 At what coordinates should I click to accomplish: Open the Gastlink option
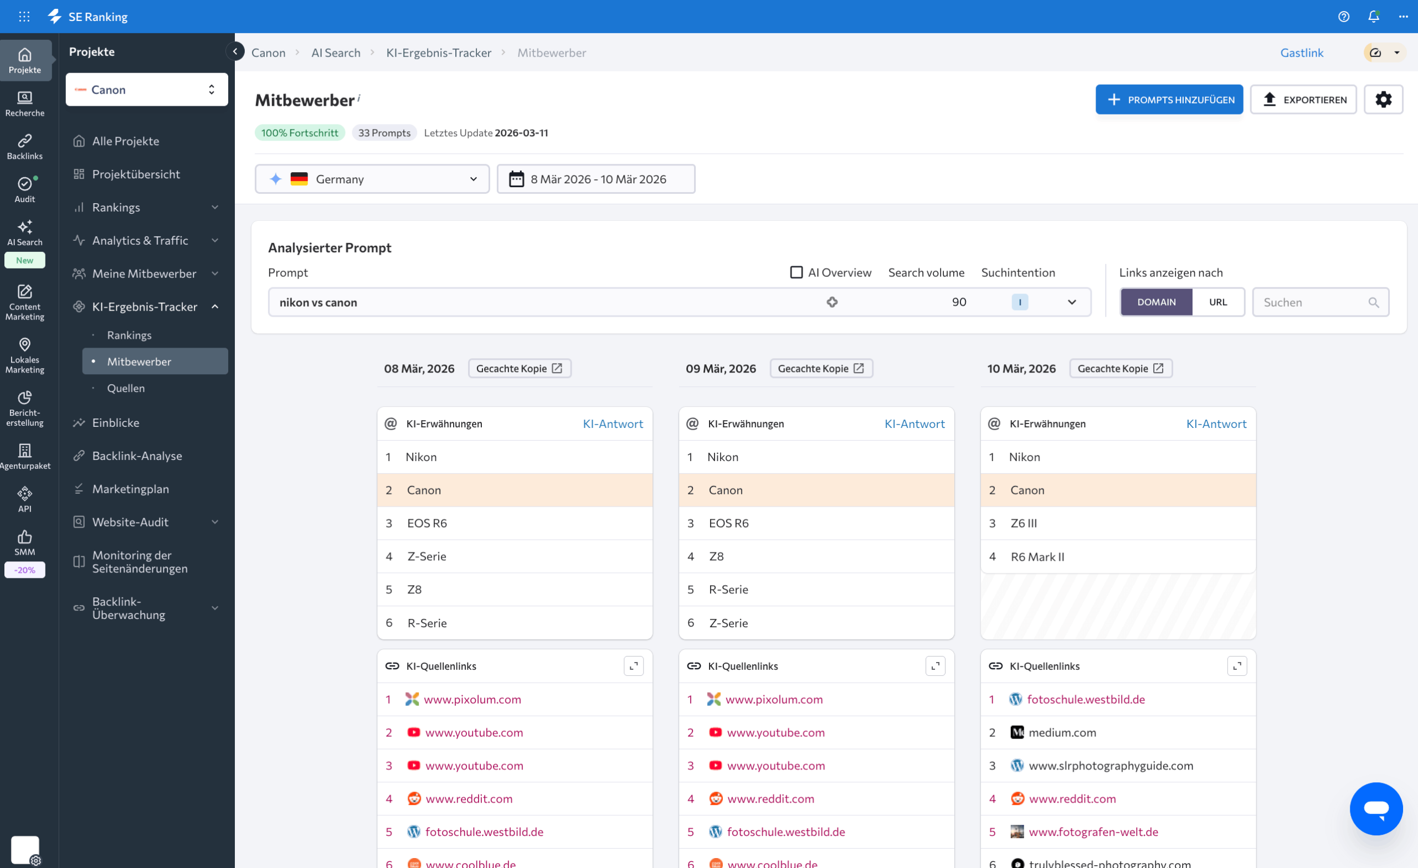coord(1302,53)
